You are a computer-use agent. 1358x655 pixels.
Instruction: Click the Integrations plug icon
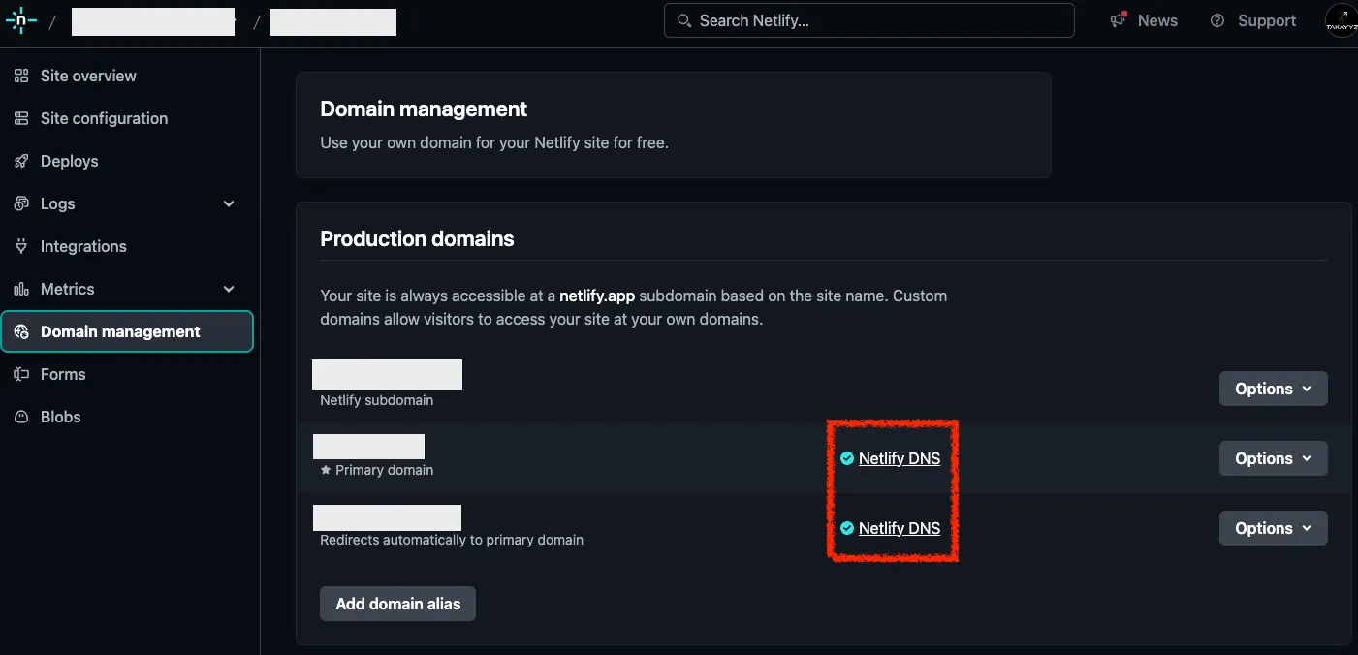[21, 246]
